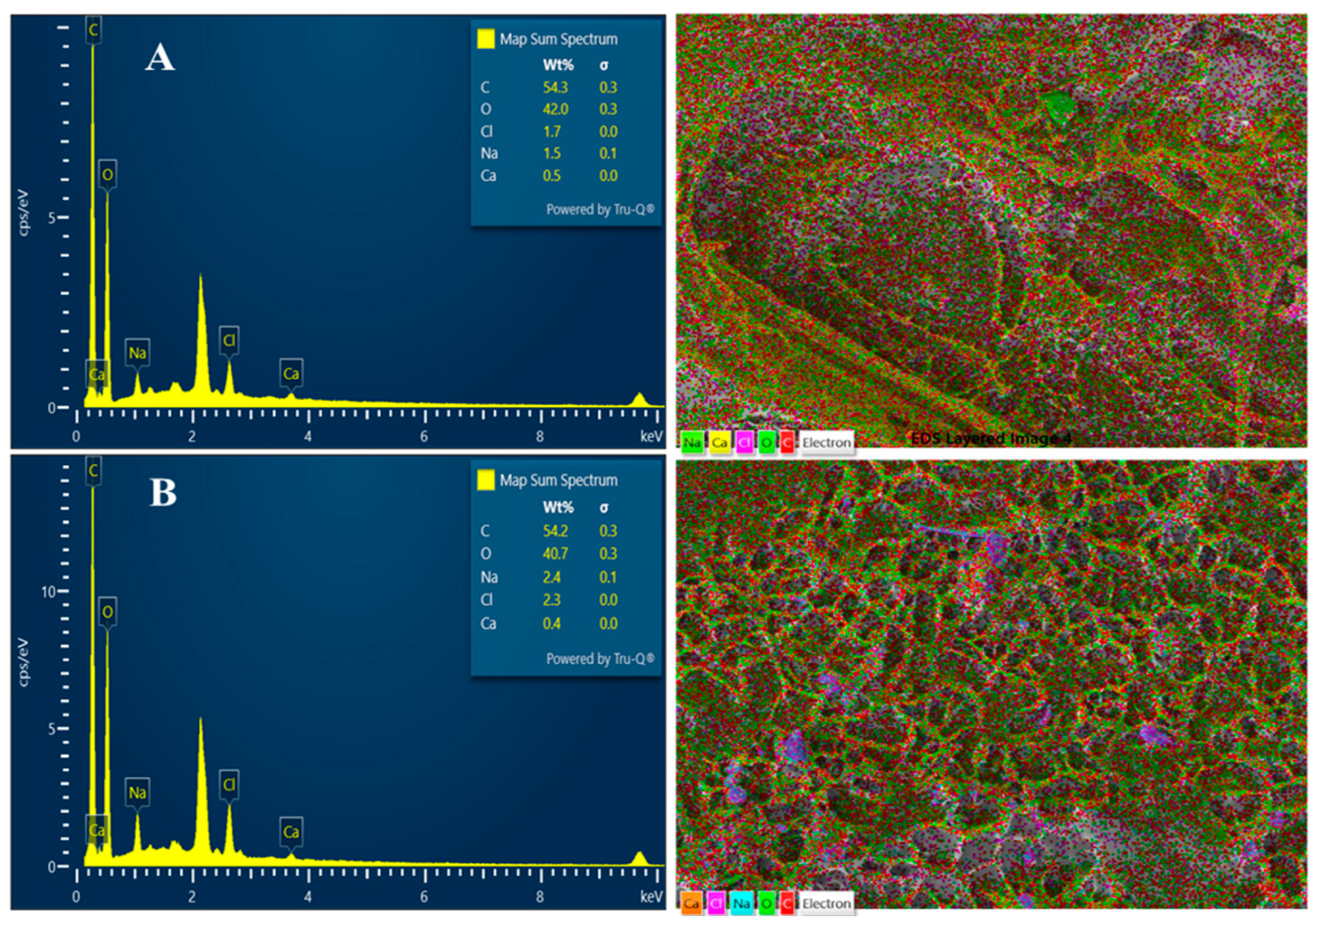The image size is (1318, 926).
Task: Toggle the red C layer in the EDS Layered Image 4 legend
Action: point(787,442)
